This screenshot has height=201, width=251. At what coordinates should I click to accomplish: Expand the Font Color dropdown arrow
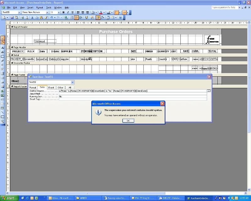click(104, 12)
